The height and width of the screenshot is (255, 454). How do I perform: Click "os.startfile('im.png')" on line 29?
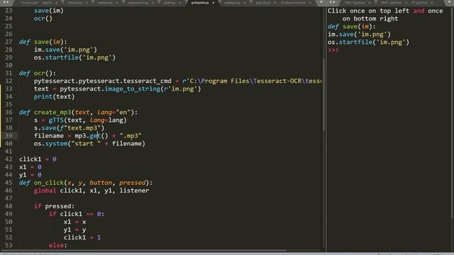[x=74, y=57]
